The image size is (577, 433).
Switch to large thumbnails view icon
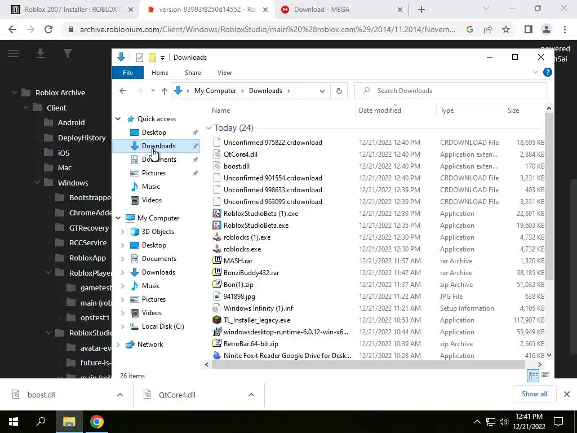pos(545,375)
